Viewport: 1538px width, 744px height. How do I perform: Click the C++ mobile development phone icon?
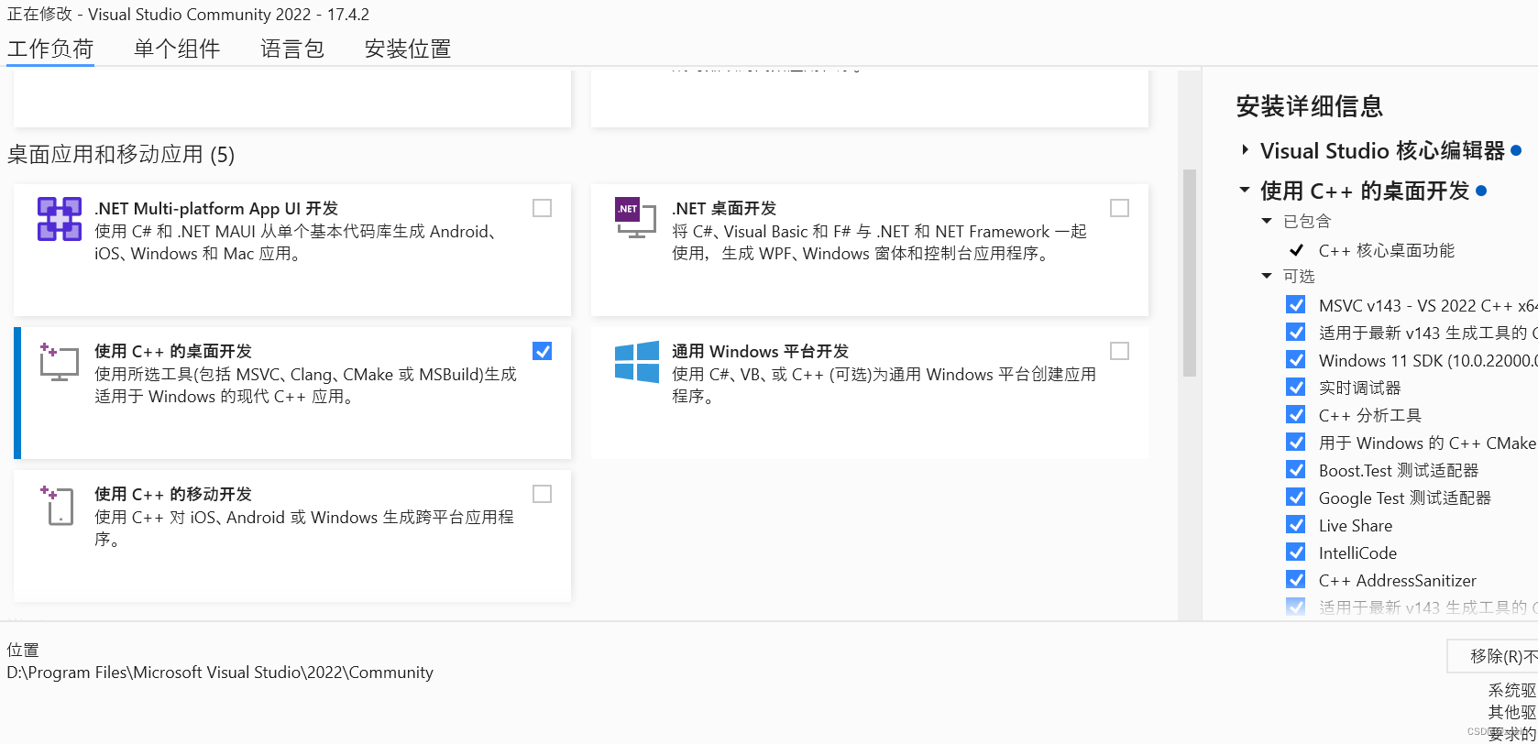(x=57, y=505)
